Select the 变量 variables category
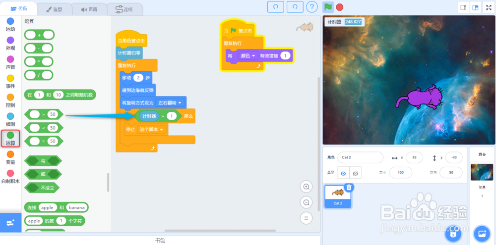The image size is (496, 245). pyautogui.click(x=10, y=157)
